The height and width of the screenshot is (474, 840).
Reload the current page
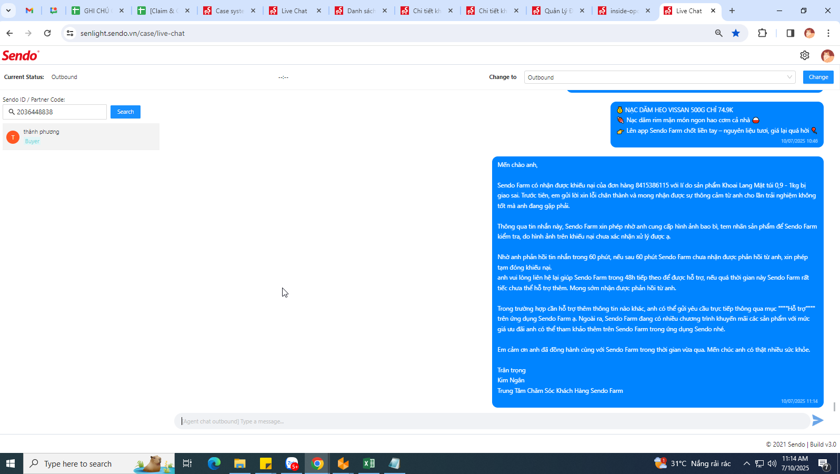[47, 33]
